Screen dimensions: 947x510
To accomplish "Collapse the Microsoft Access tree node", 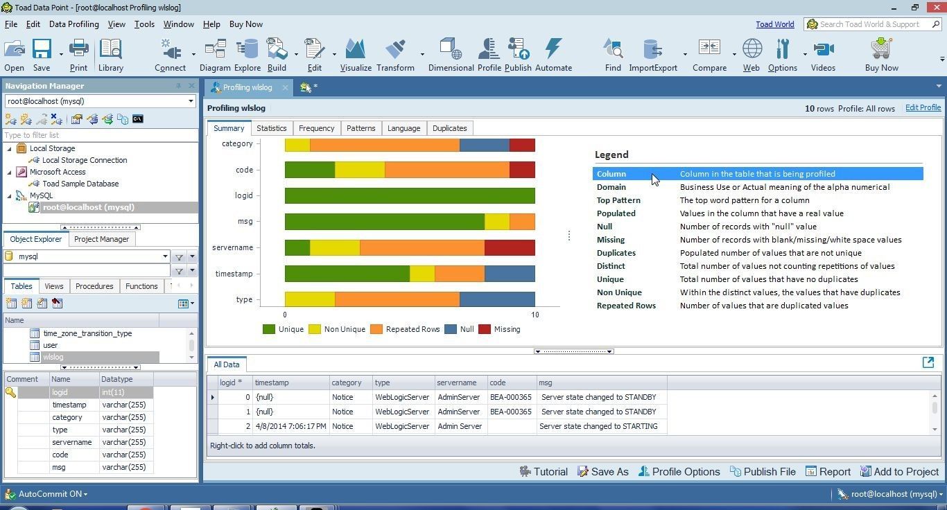I will click(10, 172).
